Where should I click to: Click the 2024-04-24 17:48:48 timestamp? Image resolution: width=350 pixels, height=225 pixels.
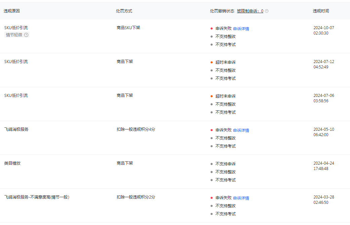tap(323, 166)
